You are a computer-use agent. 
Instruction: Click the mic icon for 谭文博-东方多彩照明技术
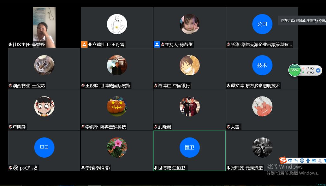click(x=228, y=86)
